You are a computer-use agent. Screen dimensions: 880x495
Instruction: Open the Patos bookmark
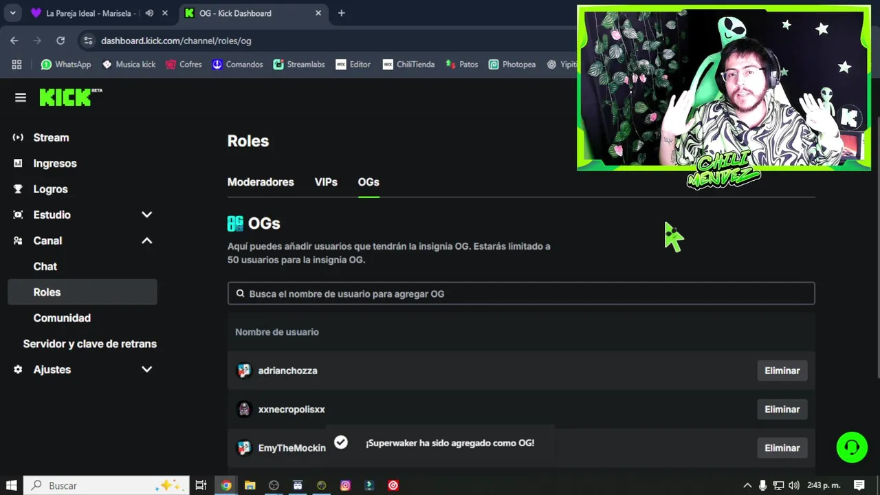461,64
